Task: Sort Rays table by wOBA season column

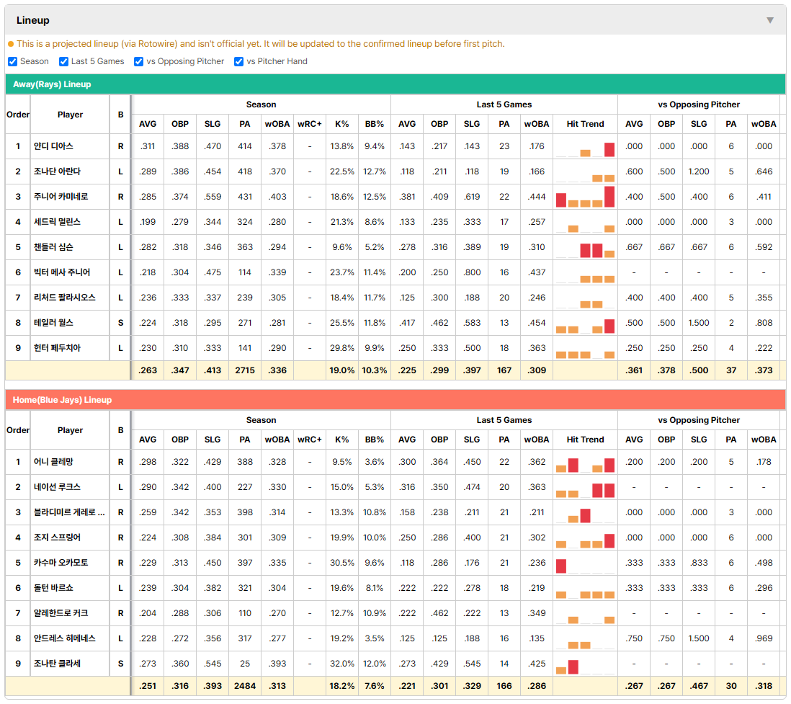Action: (x=277, y=124)
